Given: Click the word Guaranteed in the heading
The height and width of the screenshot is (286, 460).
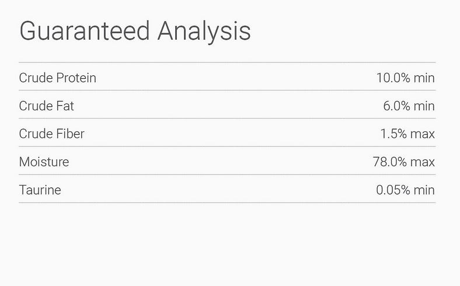Looking at the screenshot, I should (x=85, y=31).
